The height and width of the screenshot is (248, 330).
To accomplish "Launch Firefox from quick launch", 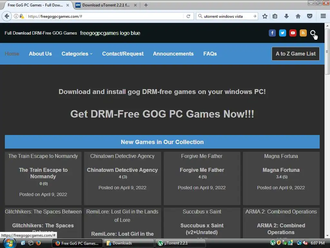I will (38, 243).
